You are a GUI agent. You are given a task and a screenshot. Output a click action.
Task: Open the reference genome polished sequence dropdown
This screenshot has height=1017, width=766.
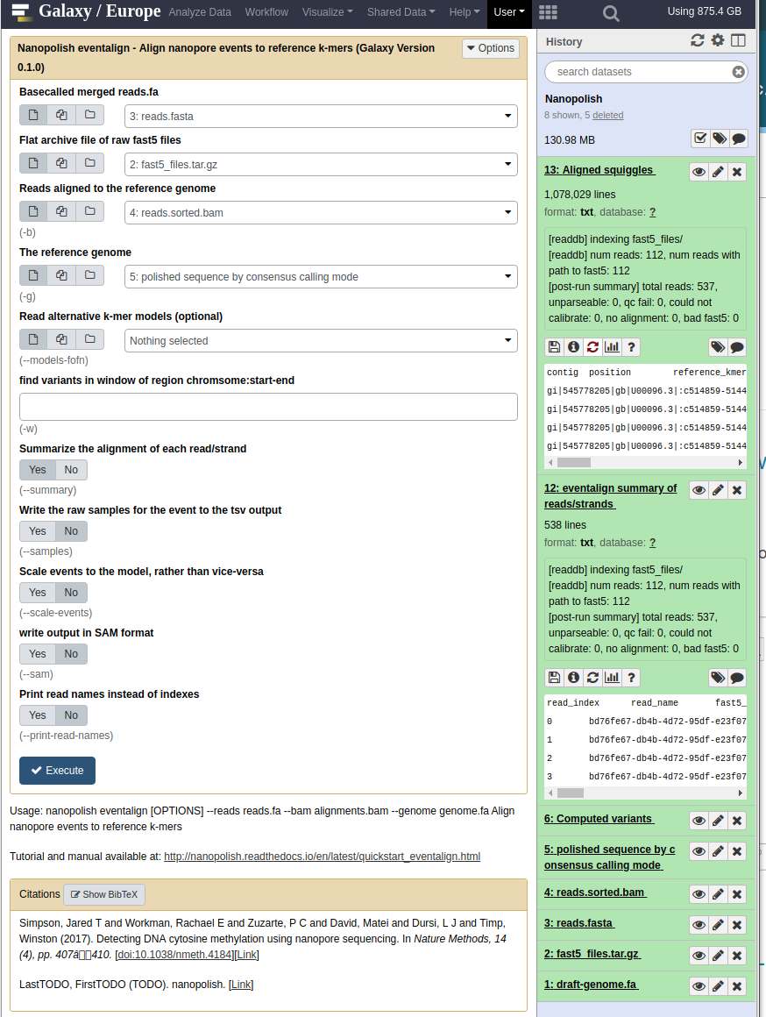pyautogui.click(x=321, y=276)
